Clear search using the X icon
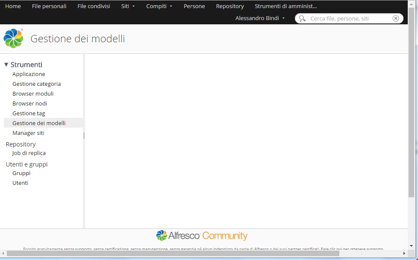418x260 pixels. pos(396,18)
